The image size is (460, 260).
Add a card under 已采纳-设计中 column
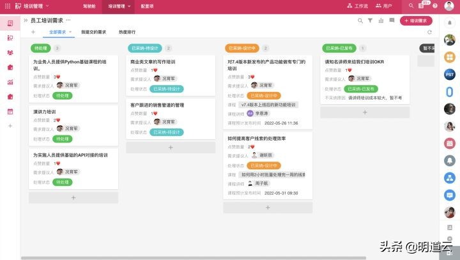pyautogui.click(x=268, y=208)
